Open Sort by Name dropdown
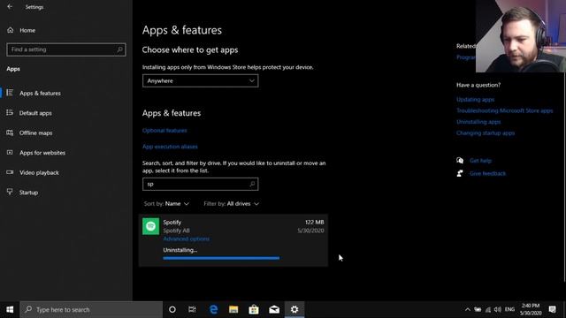Viewport: 566px width, 318px height. (x=166, y=204)
